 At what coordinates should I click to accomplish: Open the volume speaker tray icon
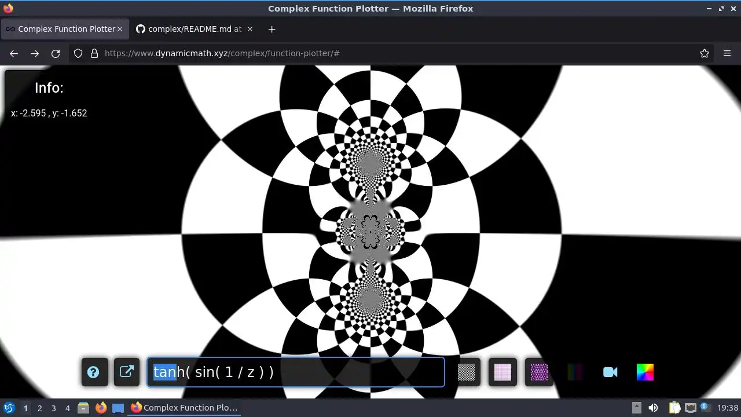[653, 408]
